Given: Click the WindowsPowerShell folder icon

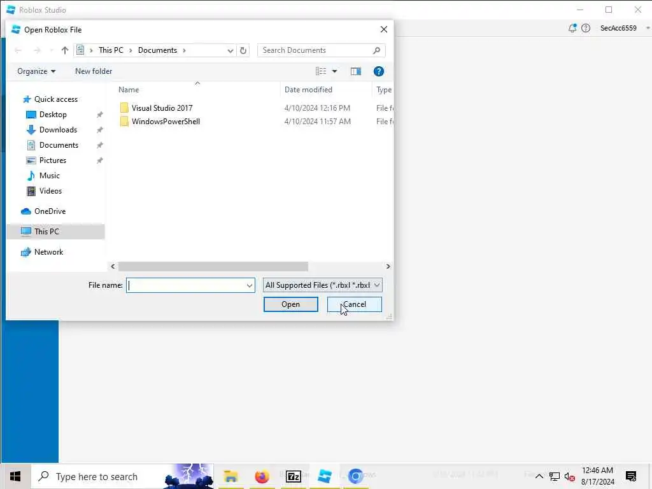Looking at the screenshot, I should tap(124, 122).
